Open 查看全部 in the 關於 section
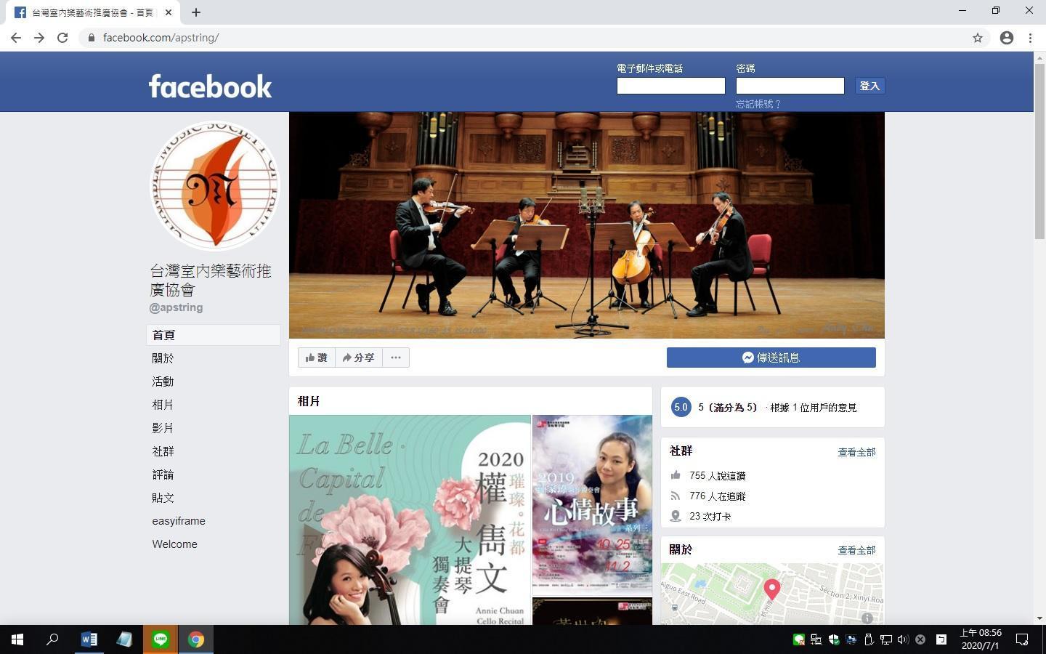This screenshot has width=1046, height=654. point(856,550)
